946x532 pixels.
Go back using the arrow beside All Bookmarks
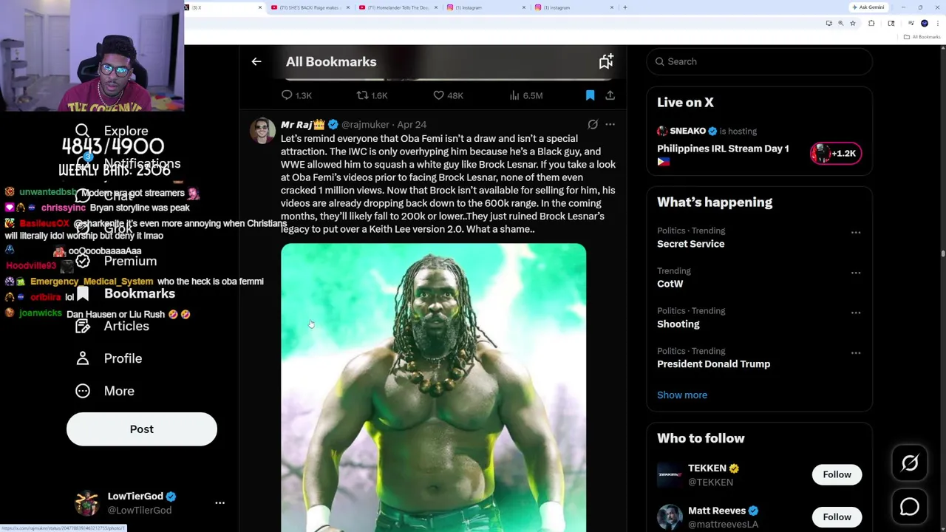pyautogui.click(x=256, y=62)
